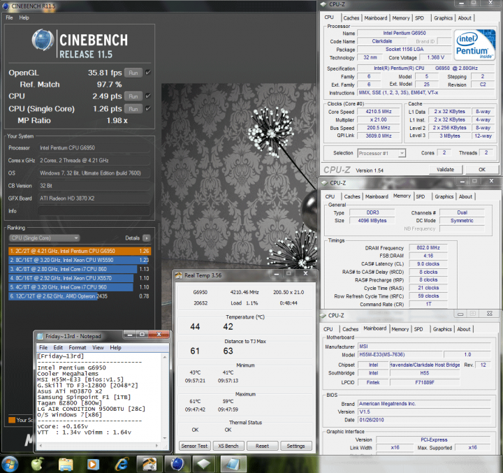Toggle the CPU Single Core checkbox

point(148,108)
